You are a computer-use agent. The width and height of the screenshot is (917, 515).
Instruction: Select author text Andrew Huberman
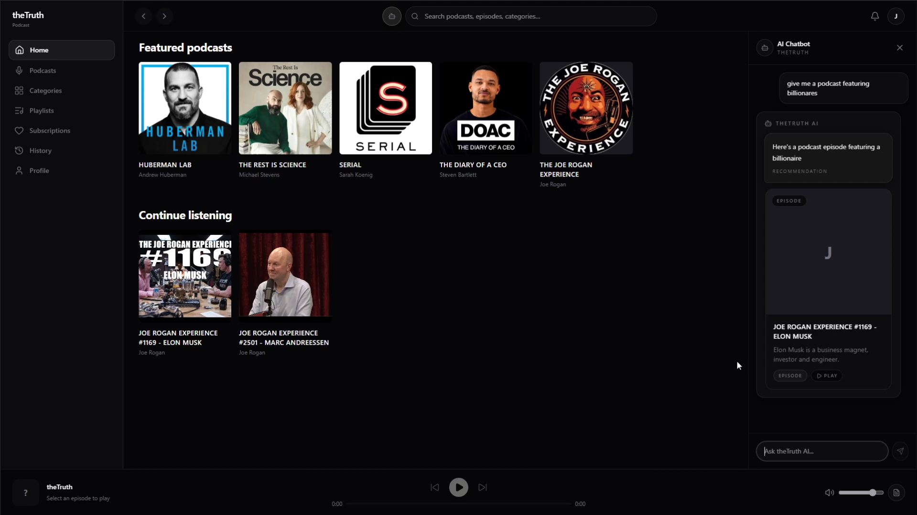click(x=162, y=175)
